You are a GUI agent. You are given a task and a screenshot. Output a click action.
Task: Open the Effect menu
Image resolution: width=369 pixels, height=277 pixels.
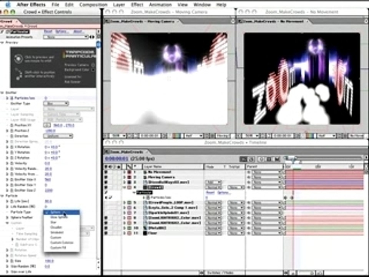click(137, 5)
